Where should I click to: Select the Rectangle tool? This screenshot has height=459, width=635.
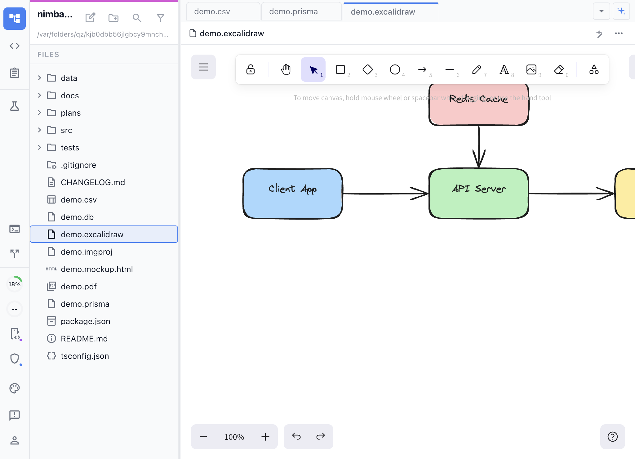point(340,69)
